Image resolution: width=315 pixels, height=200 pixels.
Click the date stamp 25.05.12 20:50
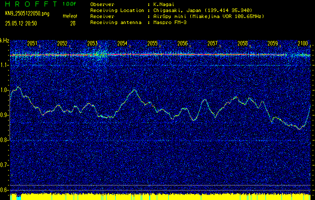click(x=21, y=23)
